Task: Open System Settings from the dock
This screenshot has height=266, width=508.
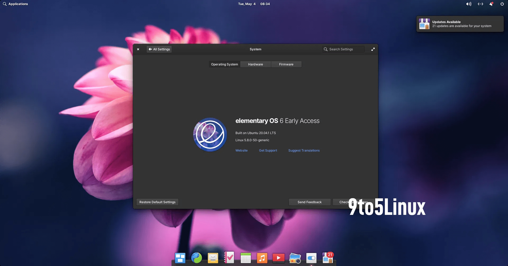Action: (x=311, y=258)
